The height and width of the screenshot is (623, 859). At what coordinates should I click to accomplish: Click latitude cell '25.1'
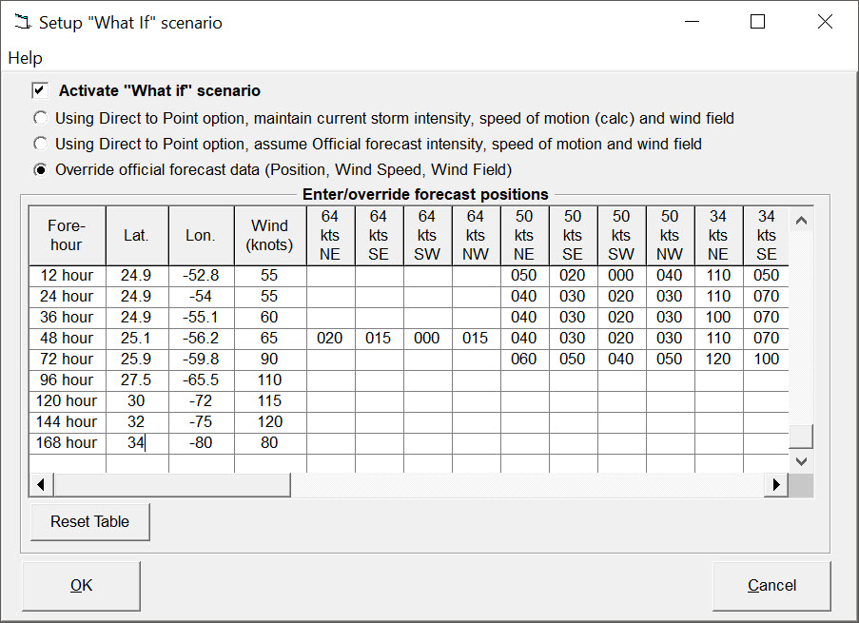tap(137, 338)
